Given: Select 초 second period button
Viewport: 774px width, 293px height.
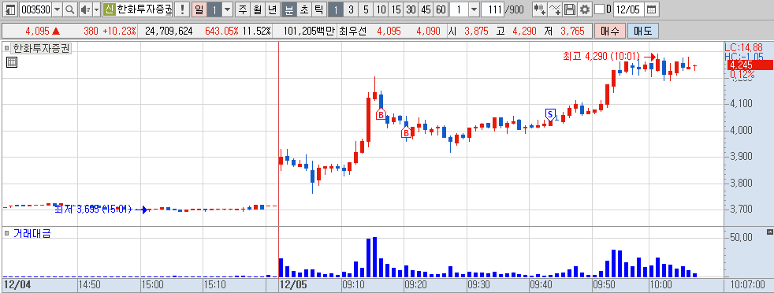Looking at the screenshot, I should pyautogui.click(x=304, y=9).
